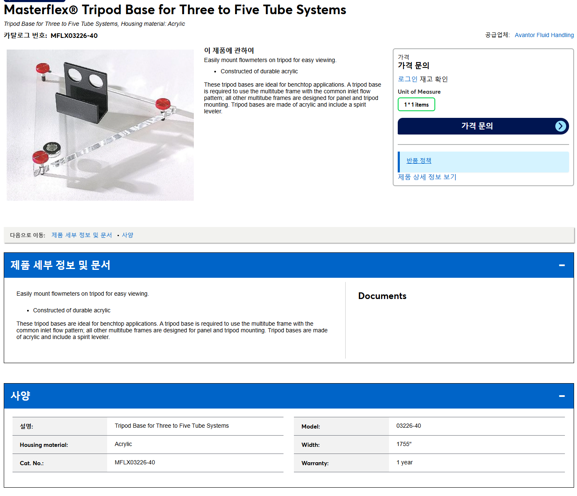Open the 반품 정책 link
The width and height of the screenshot is (577, 496).
coord(419,161)
